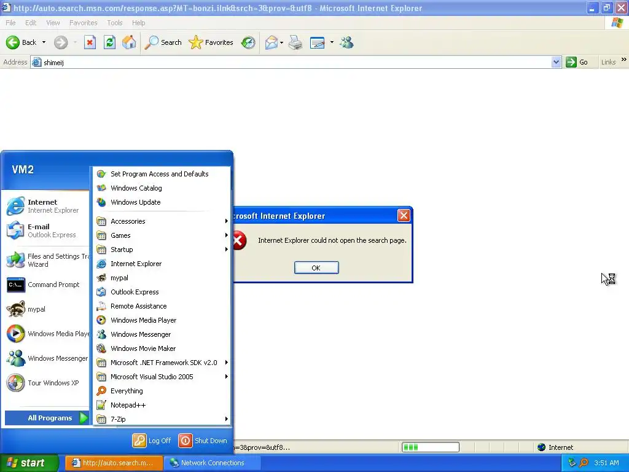Click the address bar text field

click(x=297, y=62)
